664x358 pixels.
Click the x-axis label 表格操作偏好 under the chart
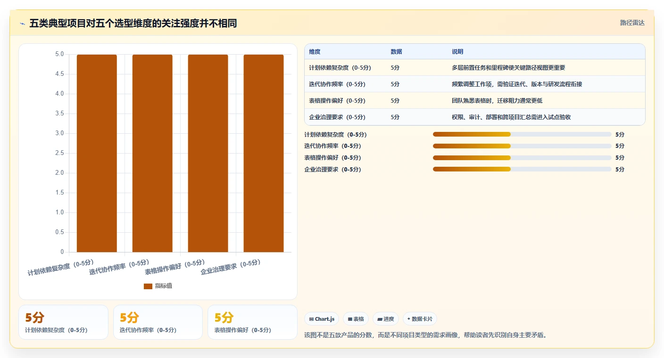pyautogui.click(x=175, y=267)
